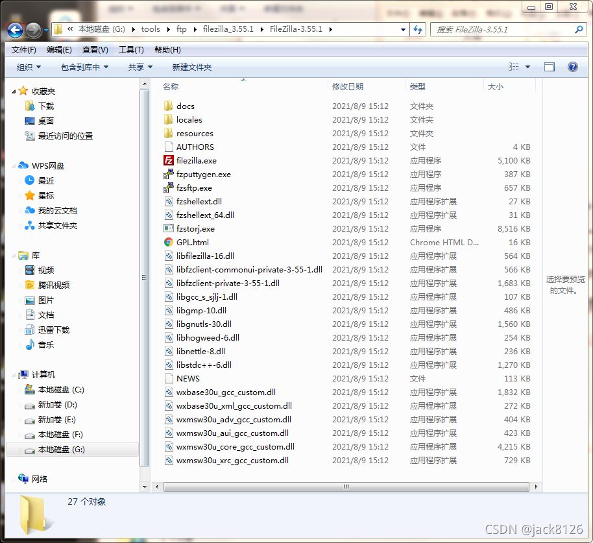Select the AUTHORS file icon
593x543 pixels.
168,147
